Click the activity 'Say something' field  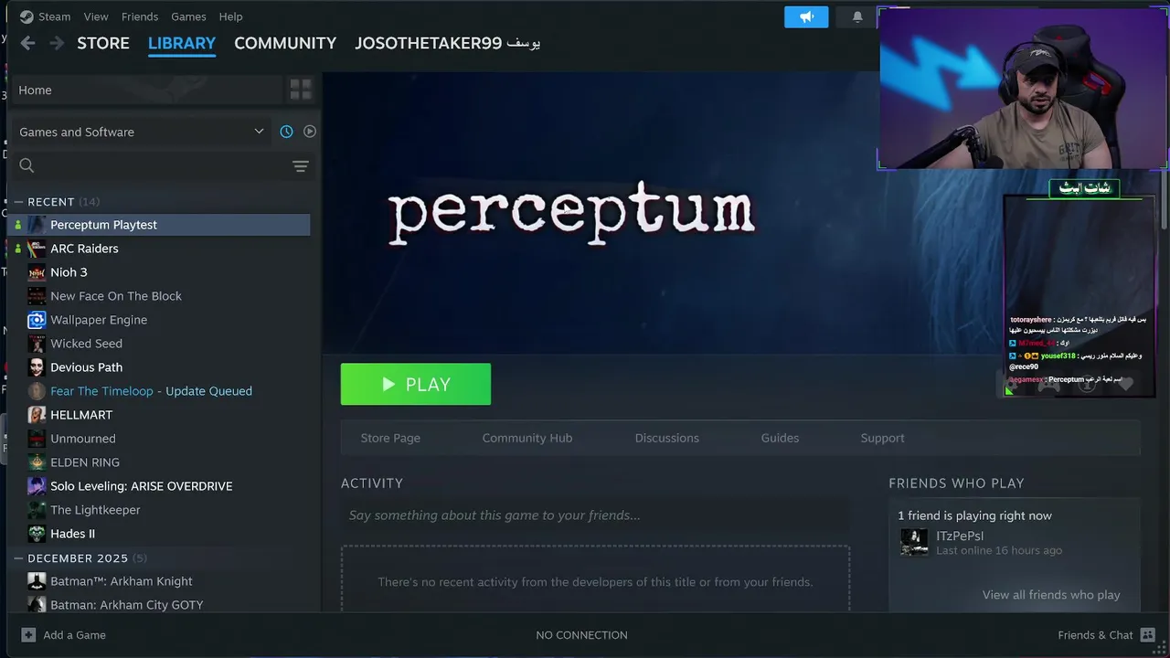click(595, 515)
